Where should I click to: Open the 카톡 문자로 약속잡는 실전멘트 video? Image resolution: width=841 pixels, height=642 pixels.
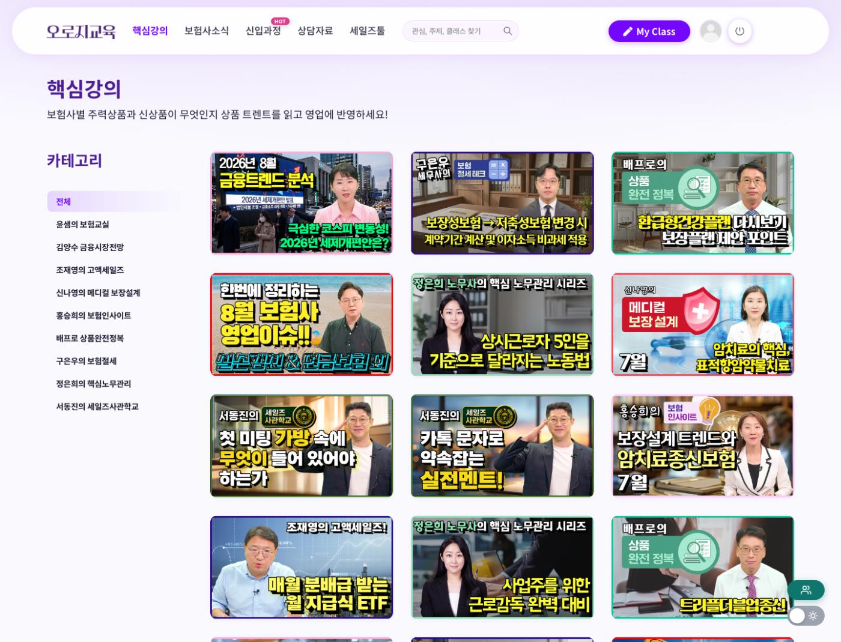(x=502, y=446)
